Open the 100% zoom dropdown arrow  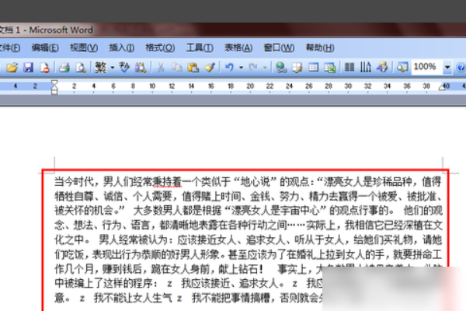coord(447,68)
